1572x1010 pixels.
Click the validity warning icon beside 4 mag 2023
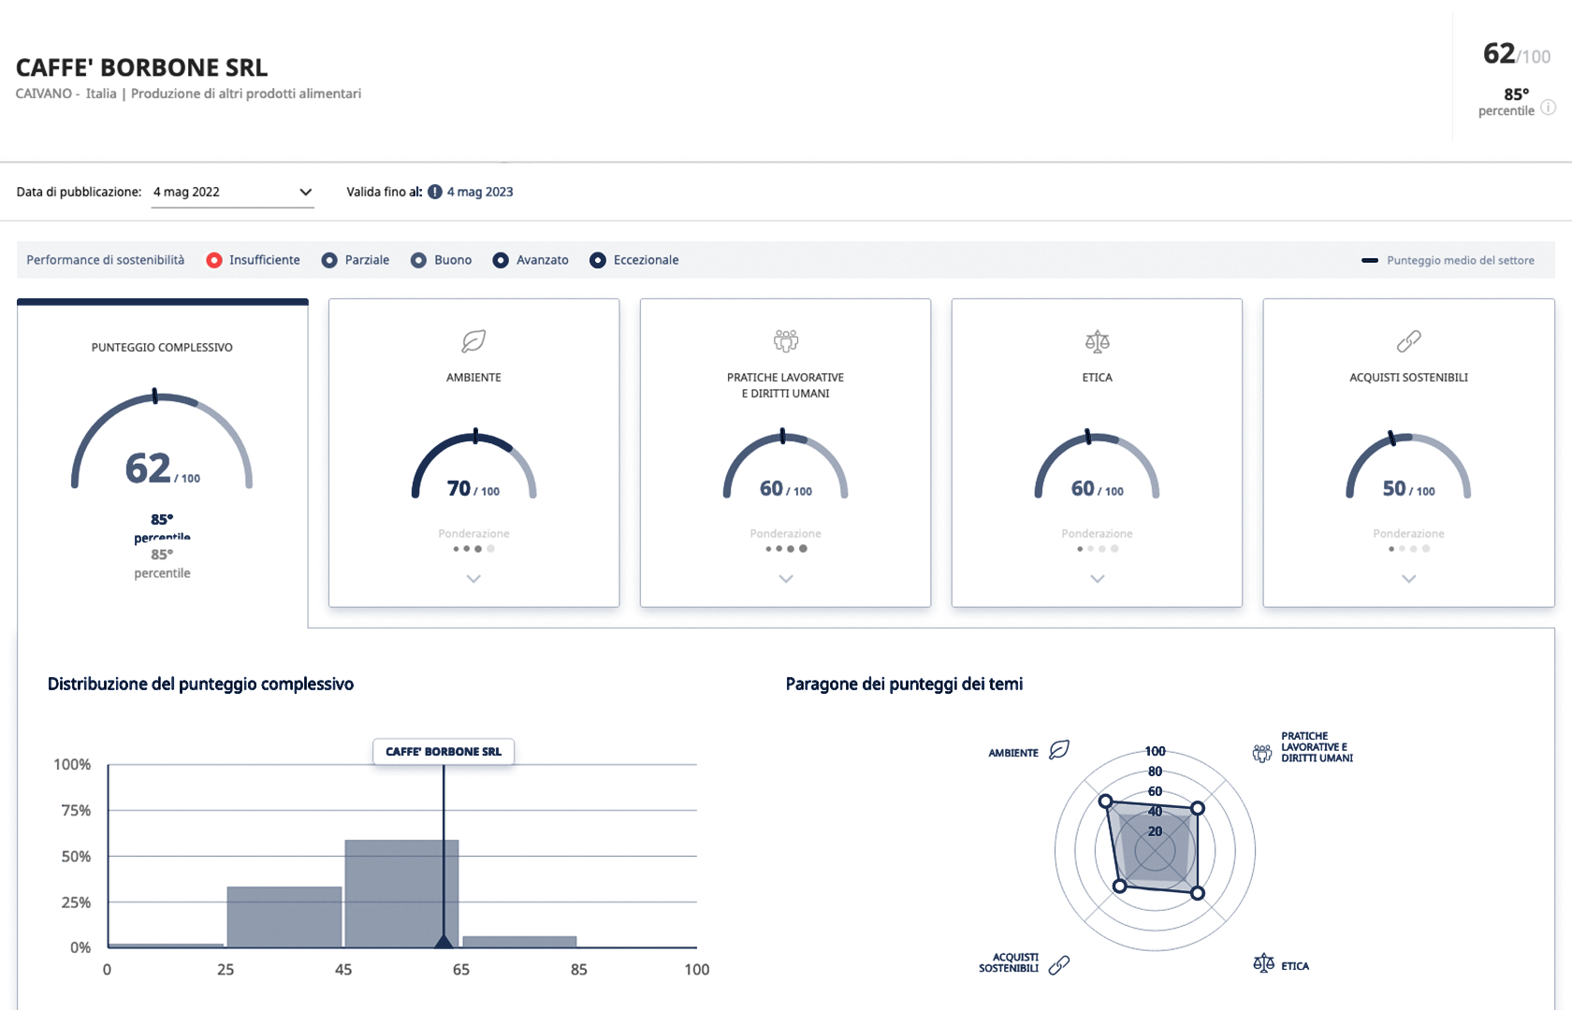(x=435, y=192)
